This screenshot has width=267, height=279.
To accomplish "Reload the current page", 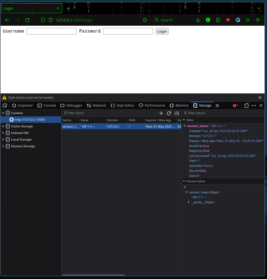I will tap(27, 20).
